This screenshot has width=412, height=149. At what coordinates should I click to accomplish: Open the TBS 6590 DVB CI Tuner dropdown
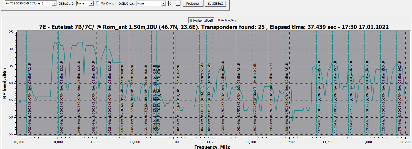click(31, 3)
